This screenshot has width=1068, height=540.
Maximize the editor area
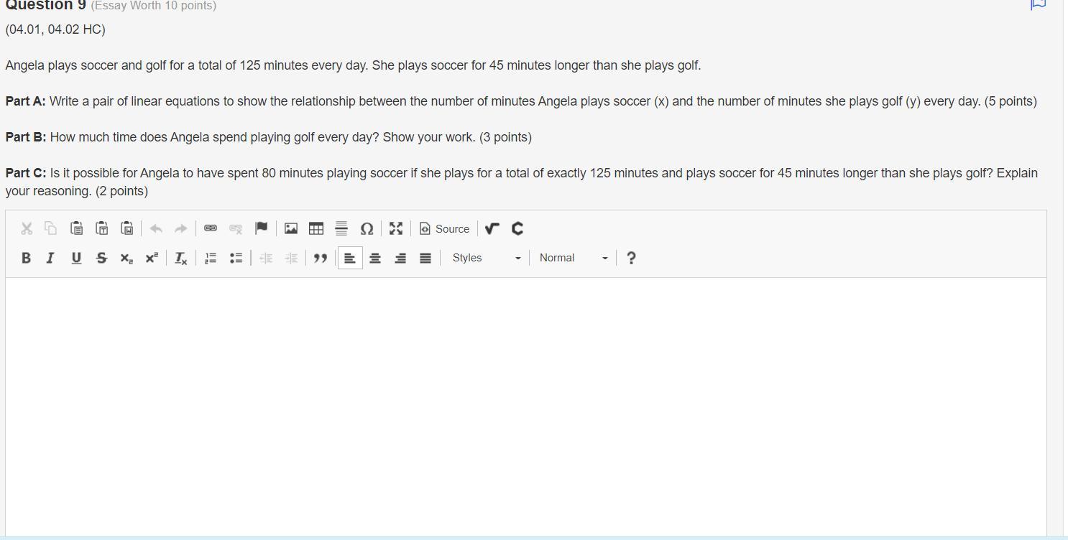pyautogui.click(x=396, y=228)
